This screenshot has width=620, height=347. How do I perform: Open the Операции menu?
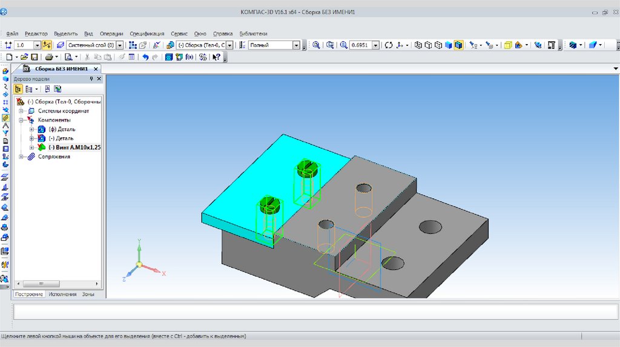(x=111, y=34)
